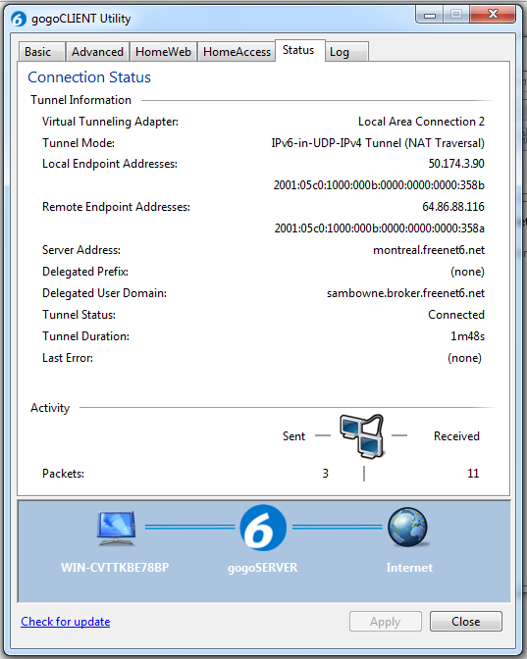Click the Last Error (none) value
Image resolution: width=527 pixels, height=659 pixels.
(x=464, y=358)
